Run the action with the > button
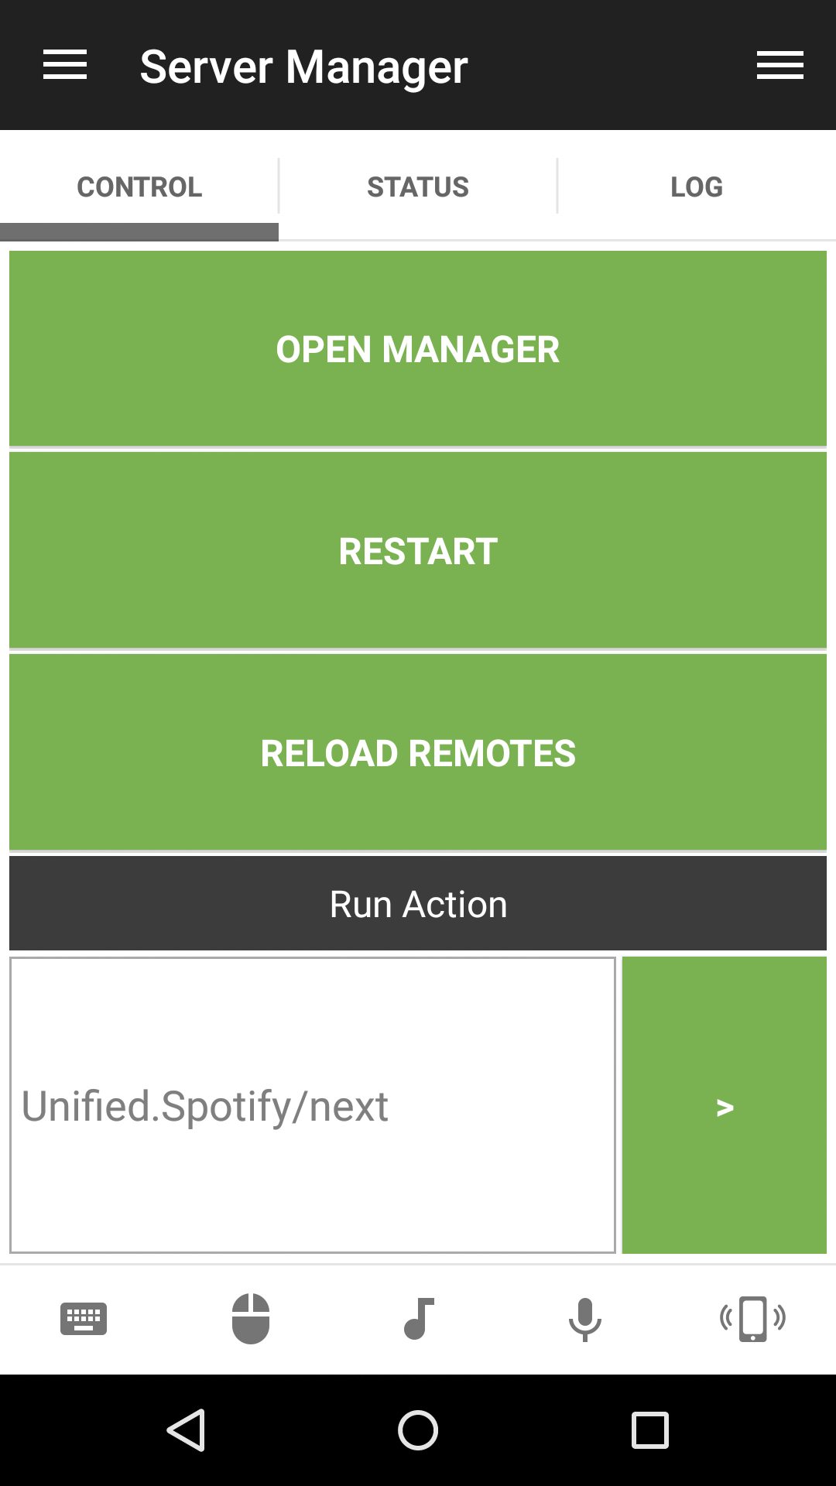 pyautogui.click(x=725, y=1105)
